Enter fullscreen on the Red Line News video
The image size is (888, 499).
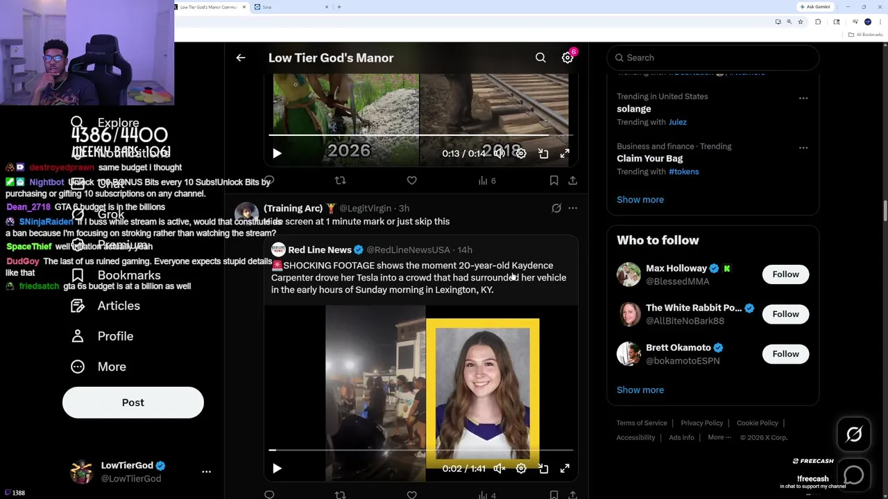point(565,469)
